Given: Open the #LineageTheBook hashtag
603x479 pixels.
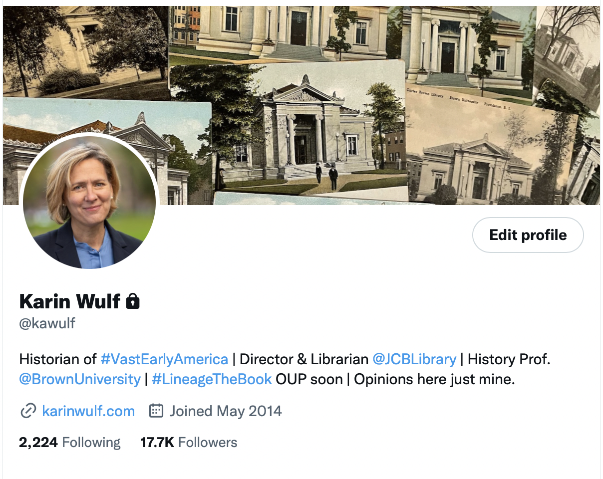Looking at the screenshot, I should (212, 379).
